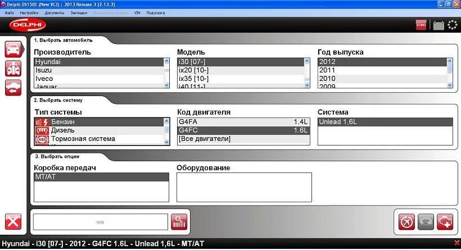
Task: Select model i30 [07-]
Action: tap(241, 62)
